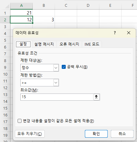Toggle the 공백 무시 checkbox
Screen dimensions: 137x142
(64, 67)
